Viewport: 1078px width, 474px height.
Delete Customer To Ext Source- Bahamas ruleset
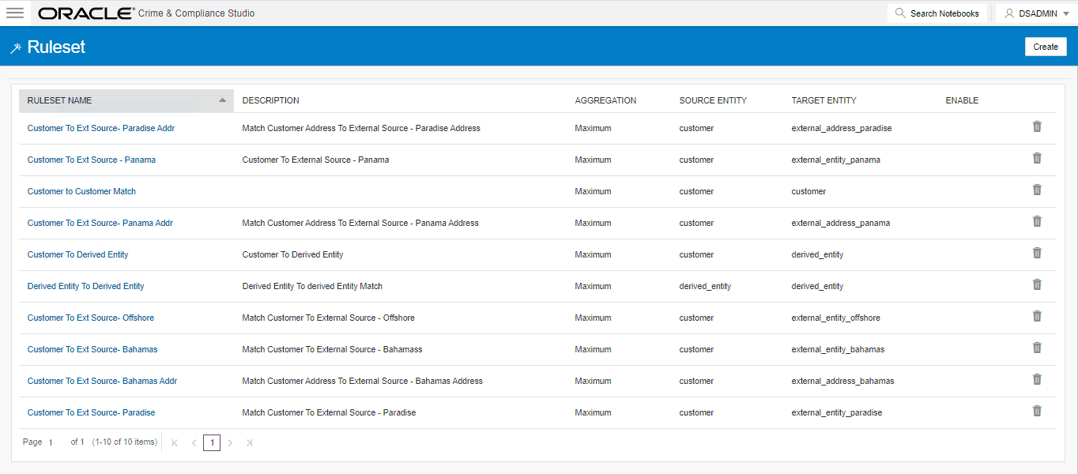1037,348
